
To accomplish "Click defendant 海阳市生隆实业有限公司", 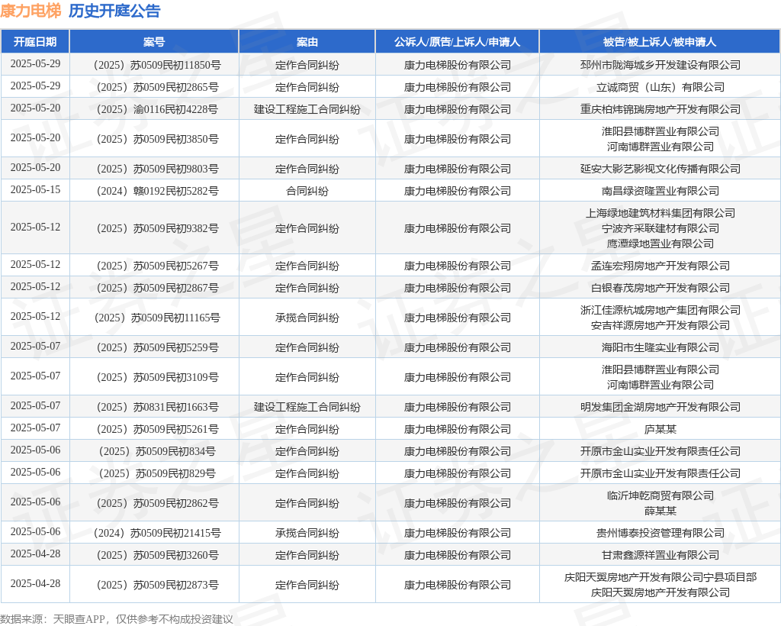I will pyautogui.click(x=660, y=347).
